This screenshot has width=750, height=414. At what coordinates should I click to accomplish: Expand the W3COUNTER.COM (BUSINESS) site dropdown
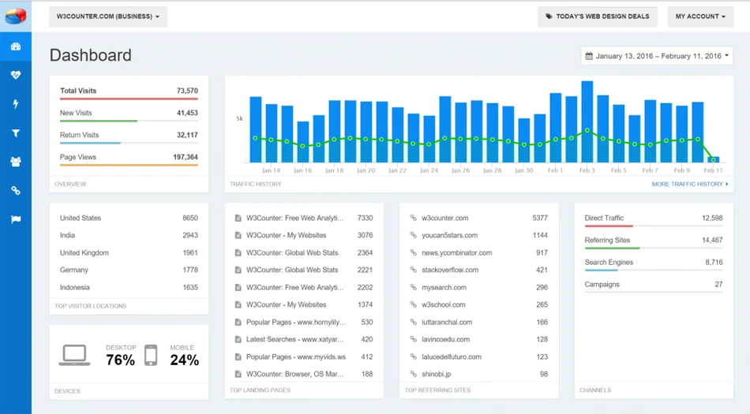coord(108,17)
